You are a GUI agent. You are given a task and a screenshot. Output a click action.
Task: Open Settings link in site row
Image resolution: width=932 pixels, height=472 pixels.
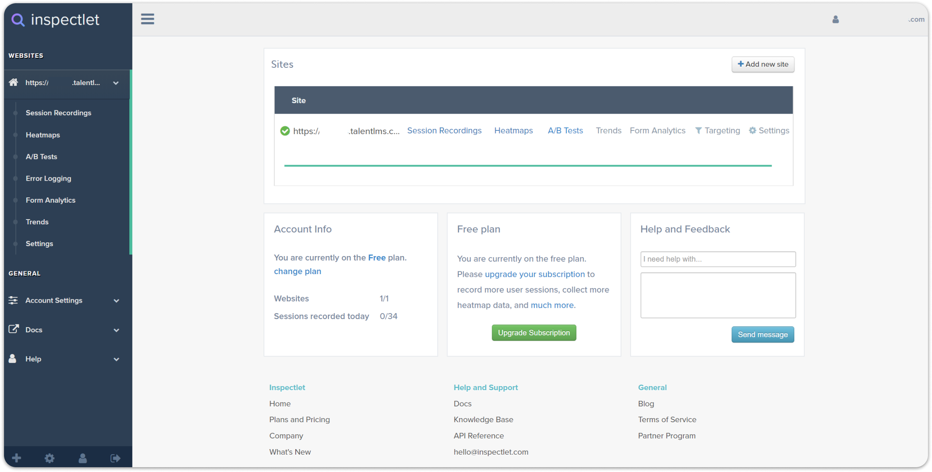pyautogui.click(x=769, y=130)
